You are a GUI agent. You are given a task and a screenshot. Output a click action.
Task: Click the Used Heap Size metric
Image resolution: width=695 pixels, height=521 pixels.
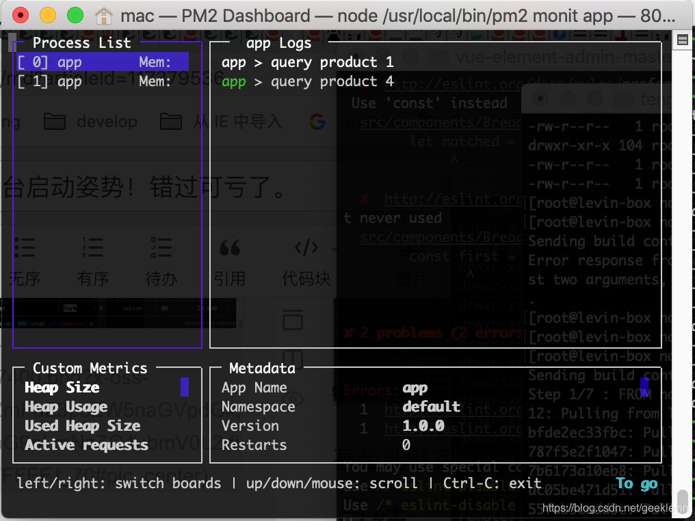[x=83, y=426]
